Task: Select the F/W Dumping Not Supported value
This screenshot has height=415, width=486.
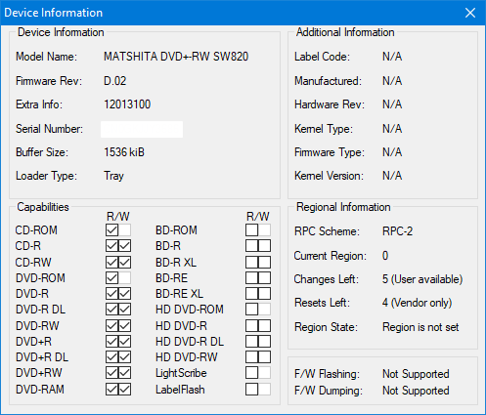Action: coord(416,391)
